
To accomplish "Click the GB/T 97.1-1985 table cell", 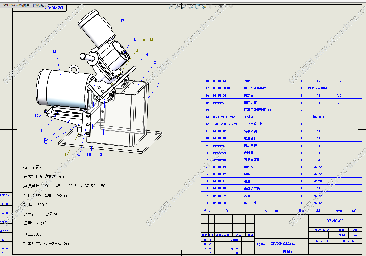I will 224,117.
